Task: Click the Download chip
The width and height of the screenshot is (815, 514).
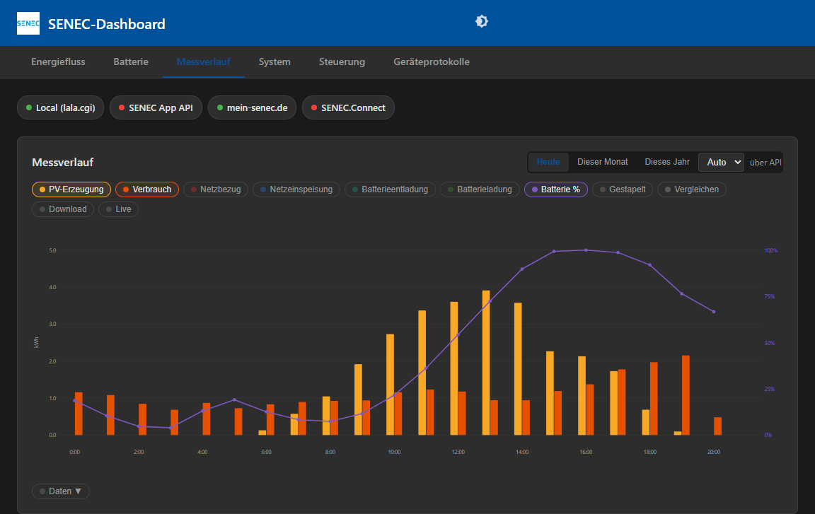Action: [63, 209]
